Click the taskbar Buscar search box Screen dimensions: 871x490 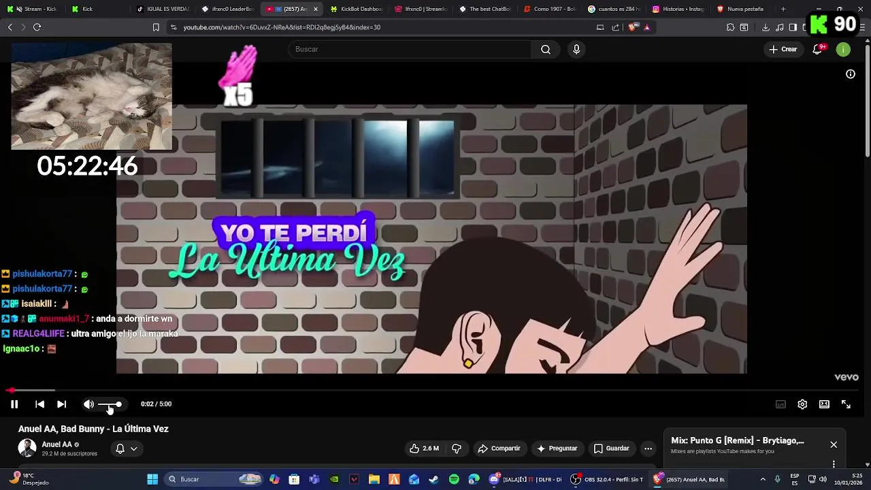(x=214, y=479)
